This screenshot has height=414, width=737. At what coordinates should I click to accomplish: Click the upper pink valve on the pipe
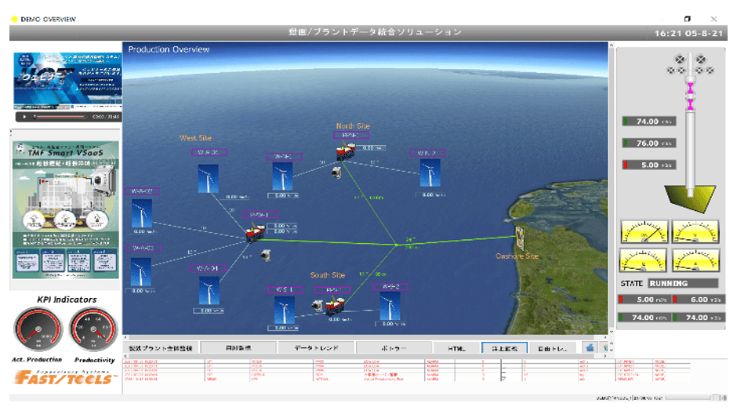click(690, 88)
